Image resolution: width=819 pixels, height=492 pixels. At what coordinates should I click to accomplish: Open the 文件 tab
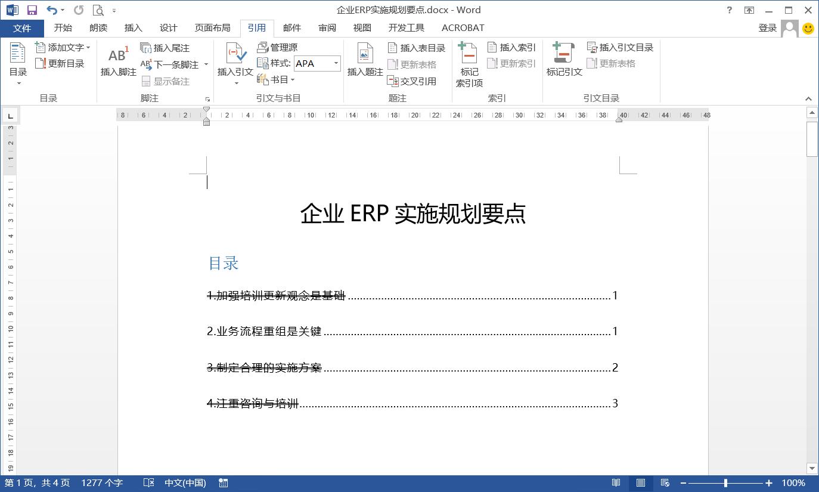pyautogui.click(x=22, y=28)
